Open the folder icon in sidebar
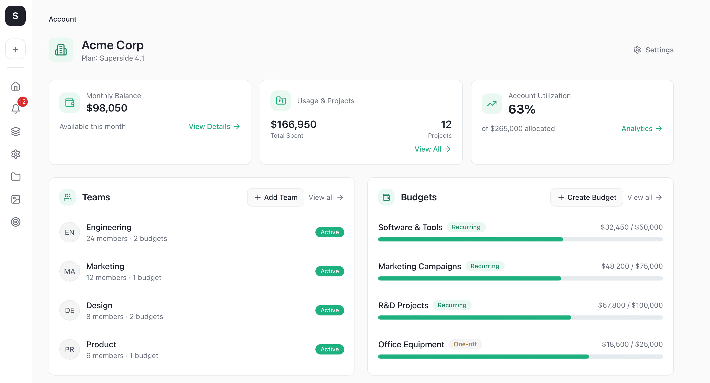 [x=15, y=176]
